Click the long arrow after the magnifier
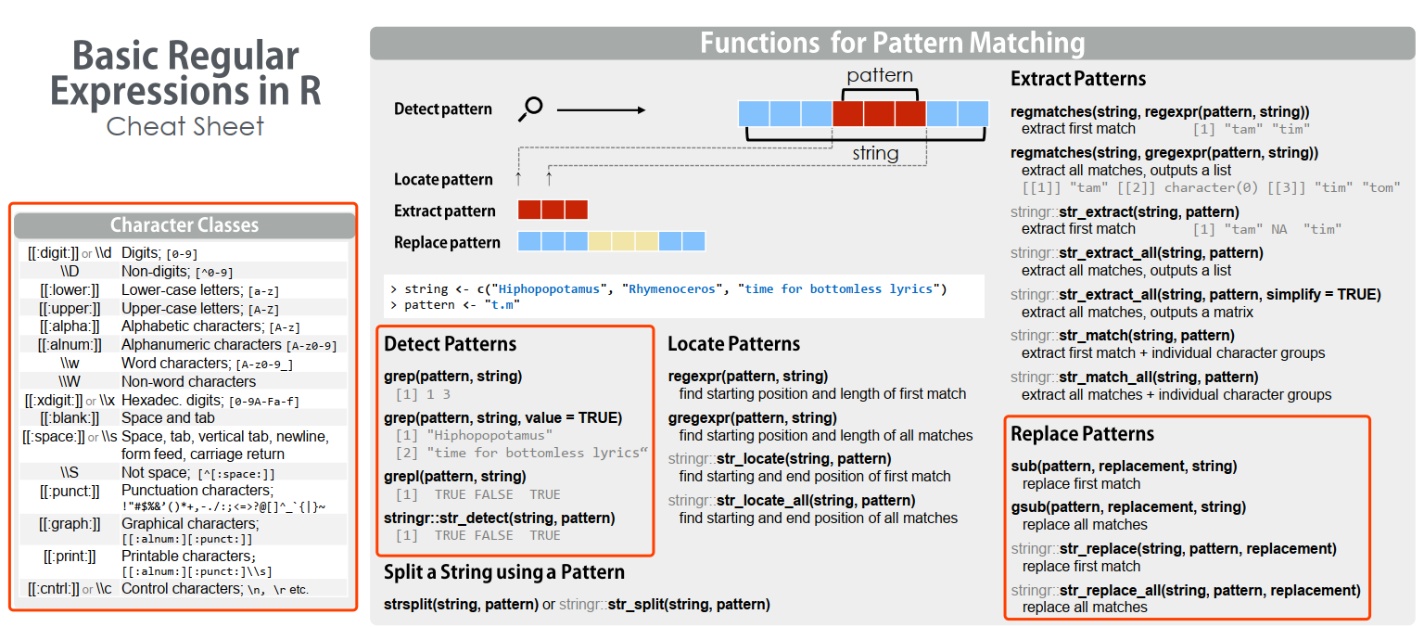 click(x=601, y=110)
